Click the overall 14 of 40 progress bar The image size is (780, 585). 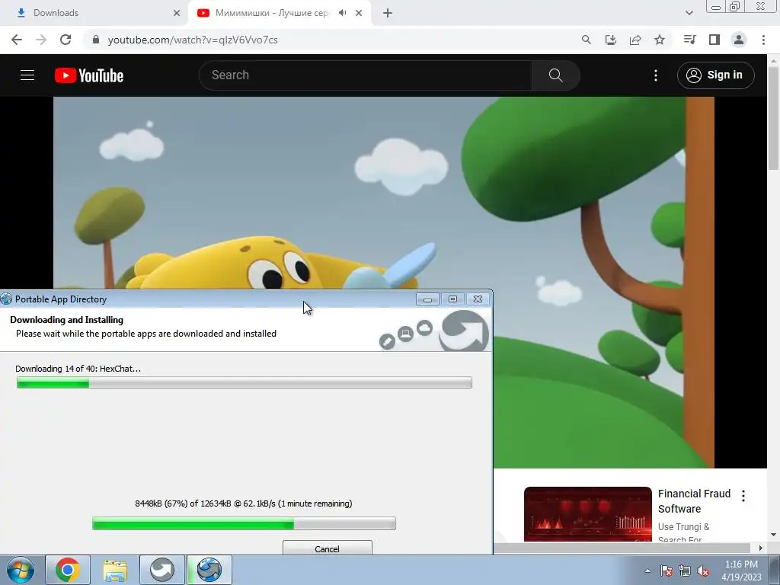245,382
